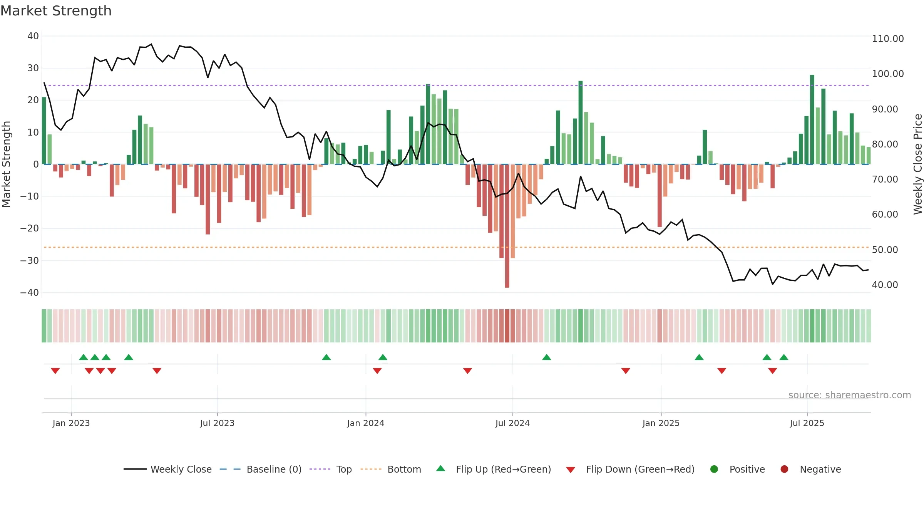Click the Jan 2023 x-axis label
Viewport: 924px width, 520px height.
tap(71, 423)
